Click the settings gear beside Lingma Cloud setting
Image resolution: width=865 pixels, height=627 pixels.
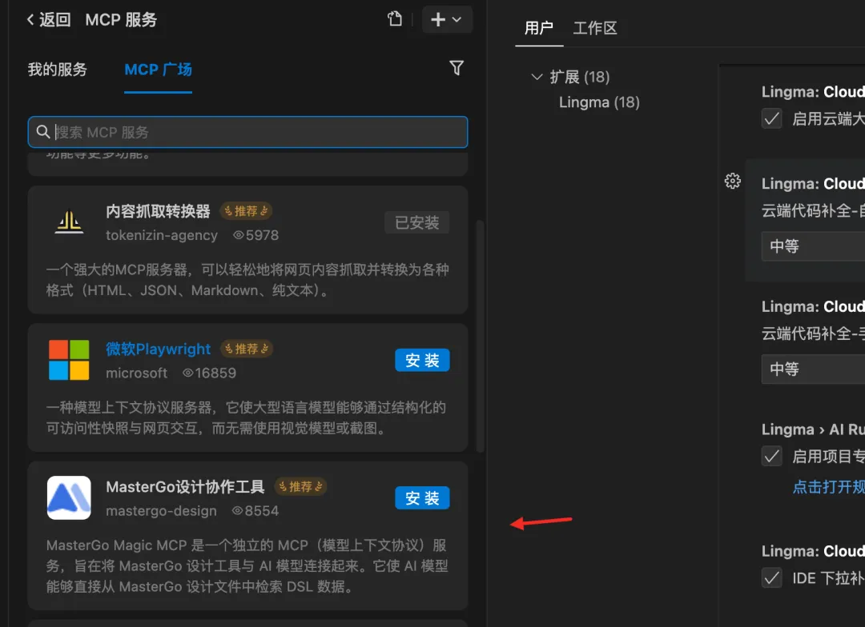click(733, 182)
